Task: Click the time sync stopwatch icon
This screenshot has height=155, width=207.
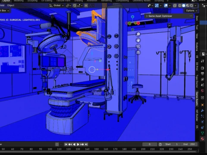Action: point(160,144)
